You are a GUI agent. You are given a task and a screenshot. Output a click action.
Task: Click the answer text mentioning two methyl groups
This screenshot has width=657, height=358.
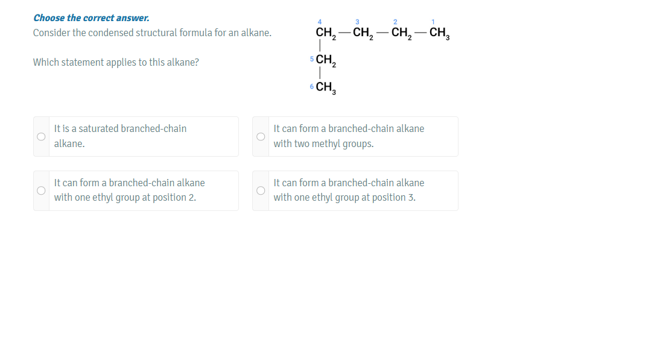click(349, 136)
